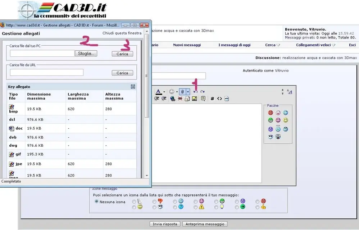Click the 'Invia risposta' button
The width and height of the screenshot is (359, 230).
point(165,224)
